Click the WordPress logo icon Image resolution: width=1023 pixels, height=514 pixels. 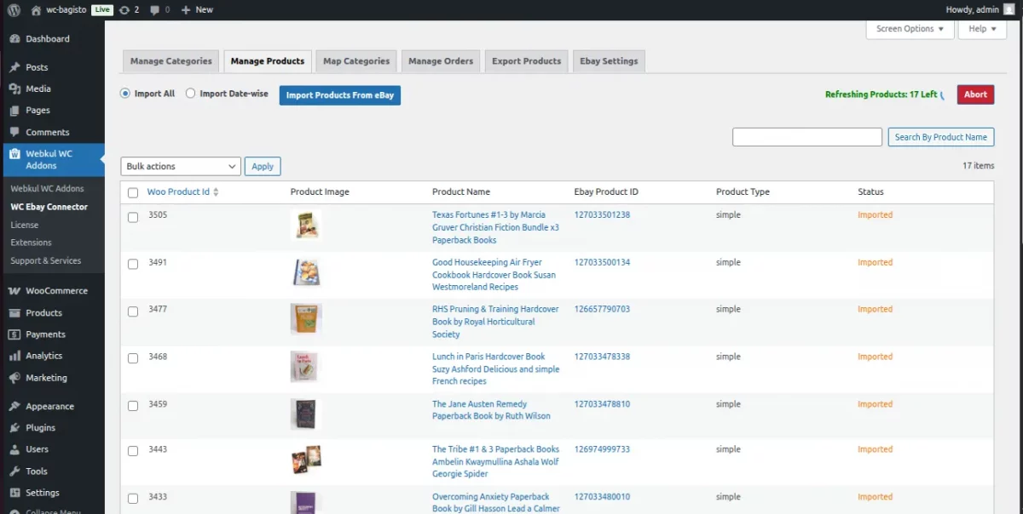click(x=14, y=9)
